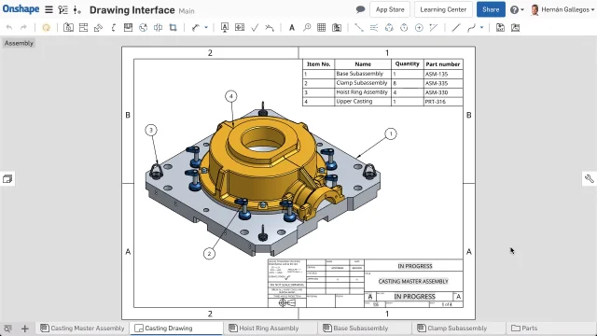Viewport: 597px width, 336px height.
Task: Select the Dimension tool
Action: tap(358, 27)
